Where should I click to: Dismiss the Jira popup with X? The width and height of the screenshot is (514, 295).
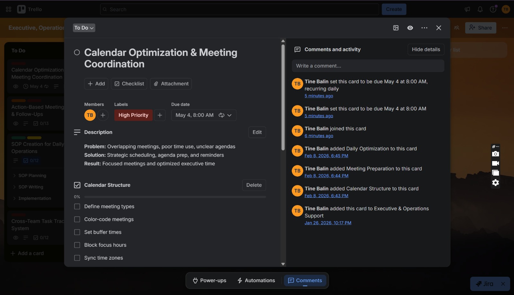coord(503,284)
